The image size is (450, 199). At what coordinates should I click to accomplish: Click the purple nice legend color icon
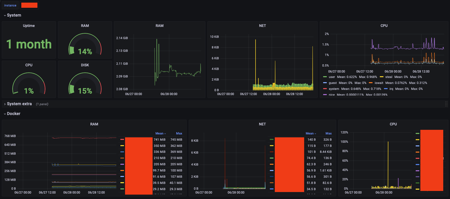(325, 95)
